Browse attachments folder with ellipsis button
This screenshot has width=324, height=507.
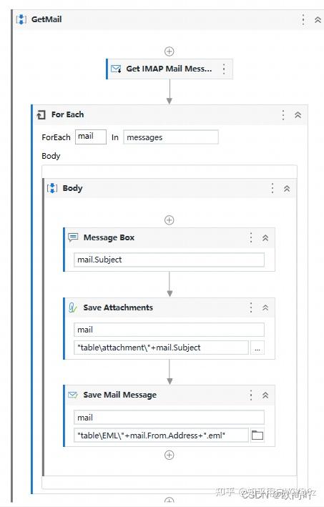click(x=257, y=348)
